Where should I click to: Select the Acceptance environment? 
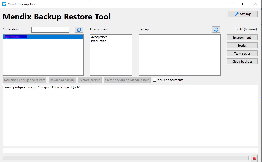pos(99,37)
